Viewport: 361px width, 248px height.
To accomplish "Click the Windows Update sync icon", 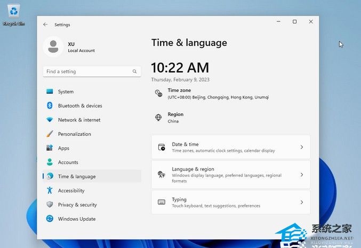I will pyautogui.click(x=50, y=219).
